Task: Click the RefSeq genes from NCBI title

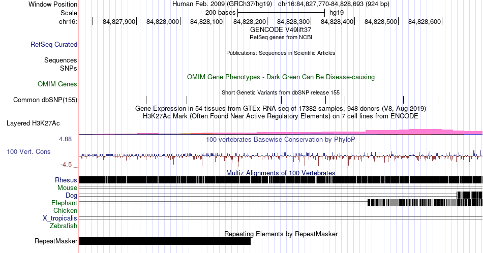Action: pos(281,37)
